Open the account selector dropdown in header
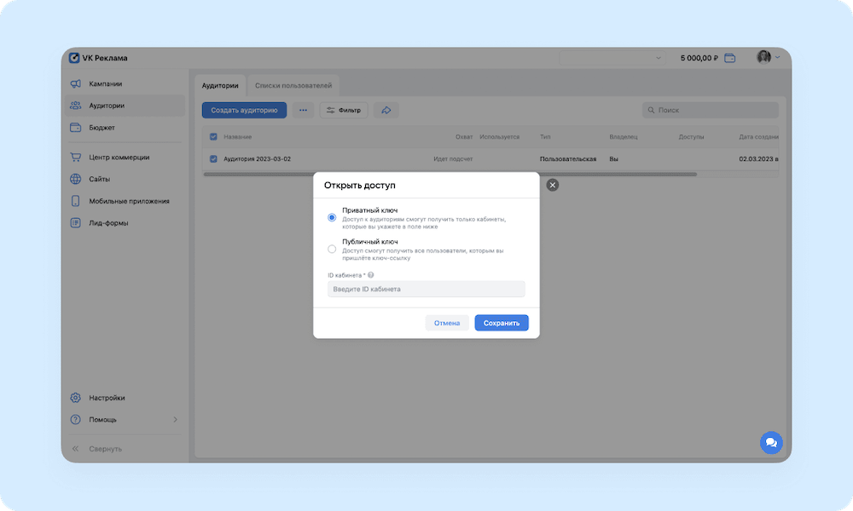 tap(612, 58)
